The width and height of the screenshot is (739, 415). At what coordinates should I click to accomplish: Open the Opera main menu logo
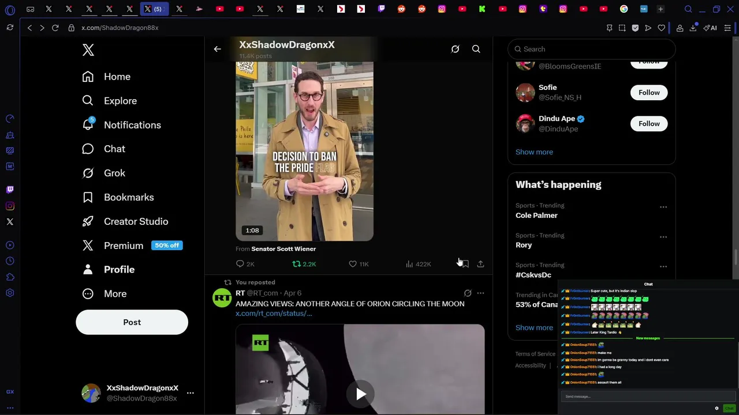[10, 10]
